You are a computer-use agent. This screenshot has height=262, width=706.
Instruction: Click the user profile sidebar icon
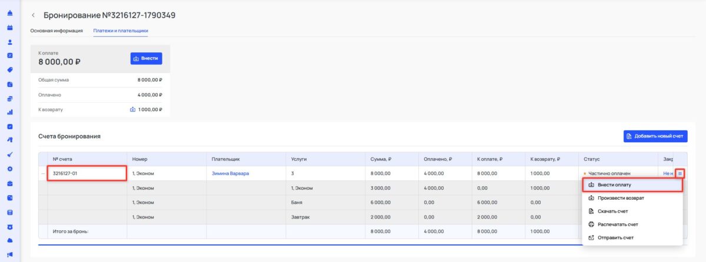point(10,42)
